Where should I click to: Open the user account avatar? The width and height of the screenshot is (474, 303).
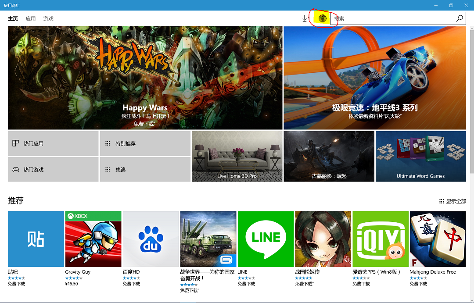click(x=323, y=18)
